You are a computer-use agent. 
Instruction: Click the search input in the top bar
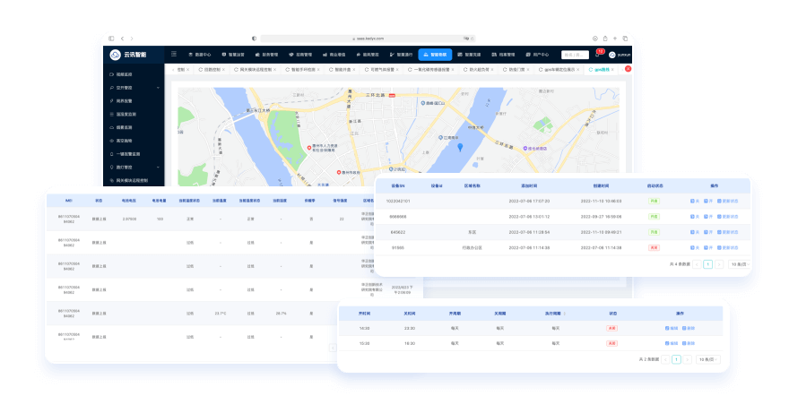coord(575,55)
